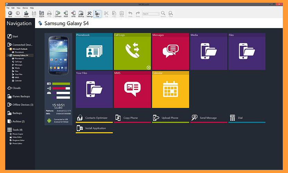Open the Device menu

(x=25, y=8)
